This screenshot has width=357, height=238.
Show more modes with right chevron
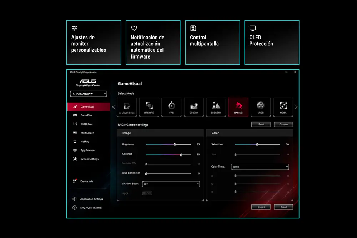(x=296, y=107)
